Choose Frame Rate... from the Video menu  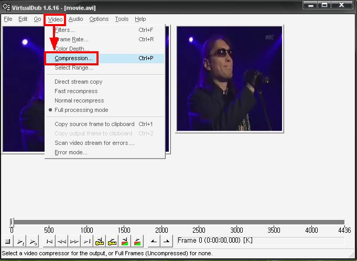105,39
